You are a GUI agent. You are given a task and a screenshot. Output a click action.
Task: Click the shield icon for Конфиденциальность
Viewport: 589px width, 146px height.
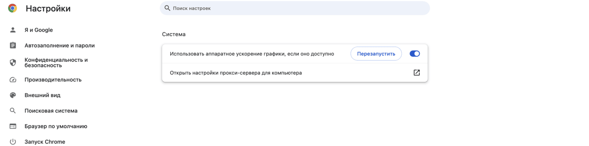[13, 63]
